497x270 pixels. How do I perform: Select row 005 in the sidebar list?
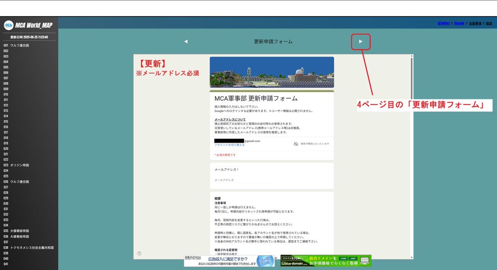point(29,67)
